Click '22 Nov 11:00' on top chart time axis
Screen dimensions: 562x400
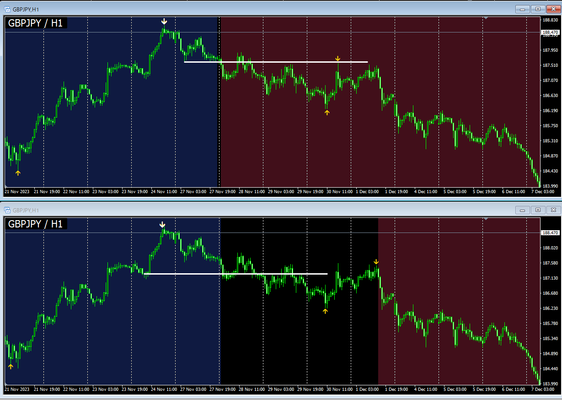tap(76, 191)
